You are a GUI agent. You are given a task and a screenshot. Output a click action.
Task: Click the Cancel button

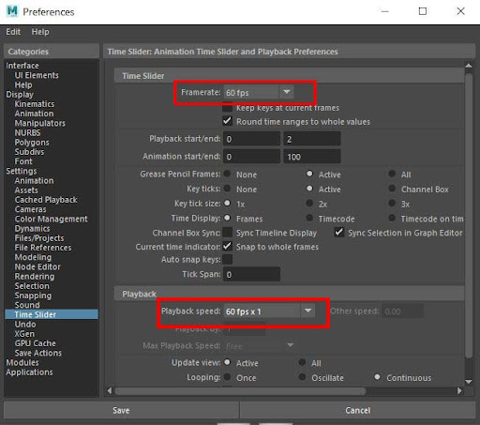(358, 410)
